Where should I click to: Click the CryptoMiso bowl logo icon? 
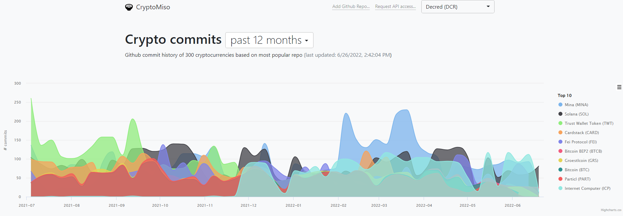click(x=129, y=7)
